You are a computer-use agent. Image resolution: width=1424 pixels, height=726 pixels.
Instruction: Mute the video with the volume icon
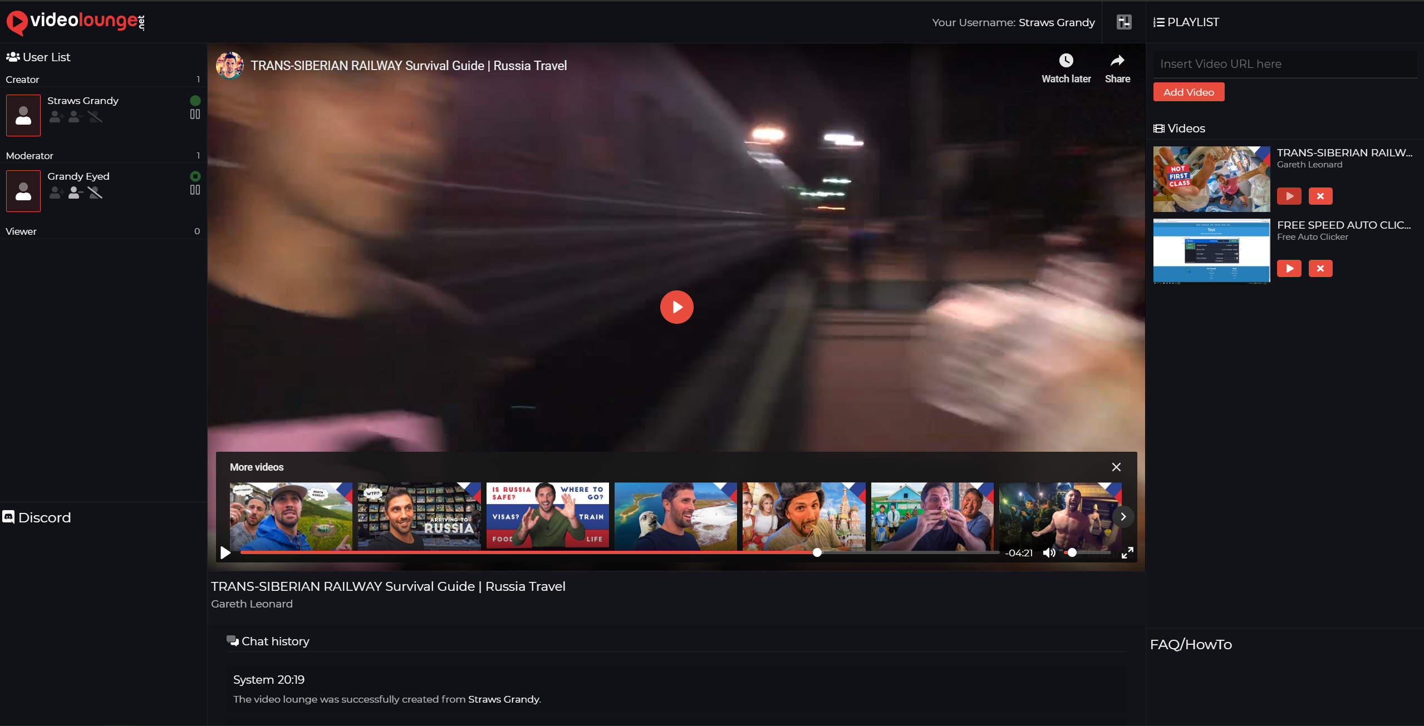tap(1049, 552)
